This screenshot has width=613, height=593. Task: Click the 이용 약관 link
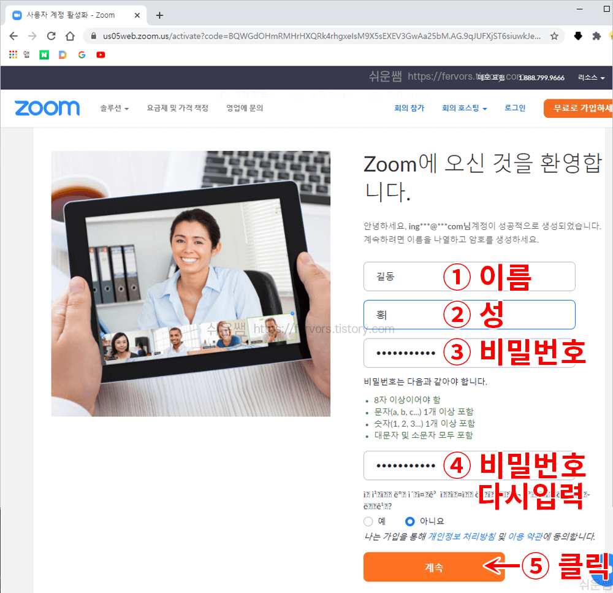point(525,537)
